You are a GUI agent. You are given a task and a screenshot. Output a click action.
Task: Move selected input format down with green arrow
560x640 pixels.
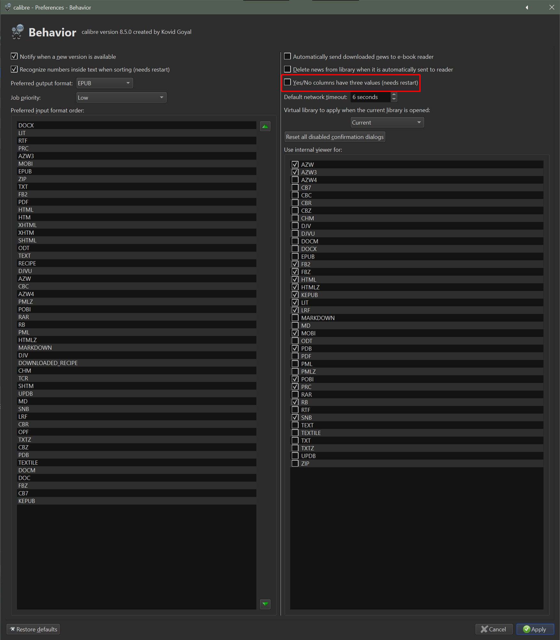coord(265,604)
